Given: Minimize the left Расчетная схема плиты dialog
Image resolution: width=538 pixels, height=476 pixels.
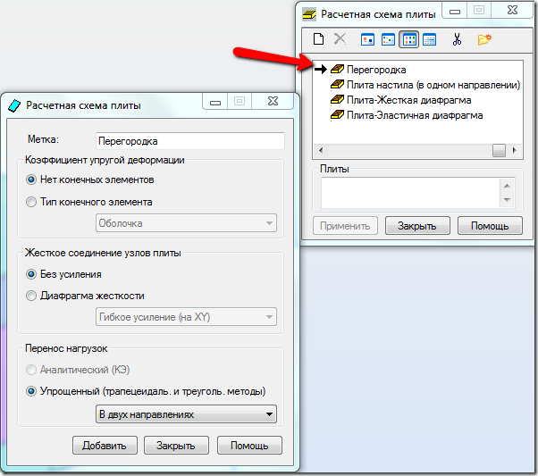Looking at the screenshot, I should click(215, 102).
